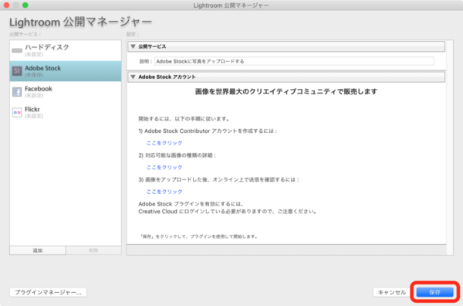Collapse the Adobe Stock アカウント section

pos(133,76)
